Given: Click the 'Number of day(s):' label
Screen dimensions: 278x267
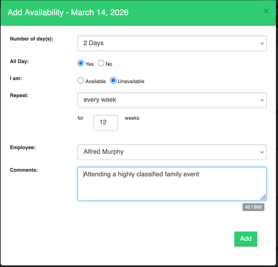Looking at the screenshot, I should pyautogui.click(x=31, y=39).
